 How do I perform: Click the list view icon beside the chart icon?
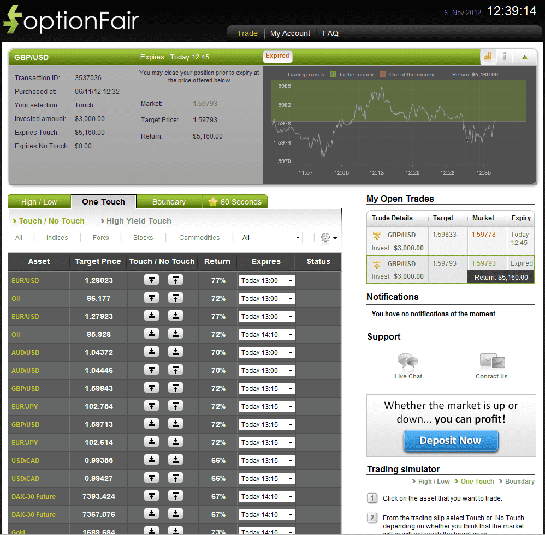[504, 56]
